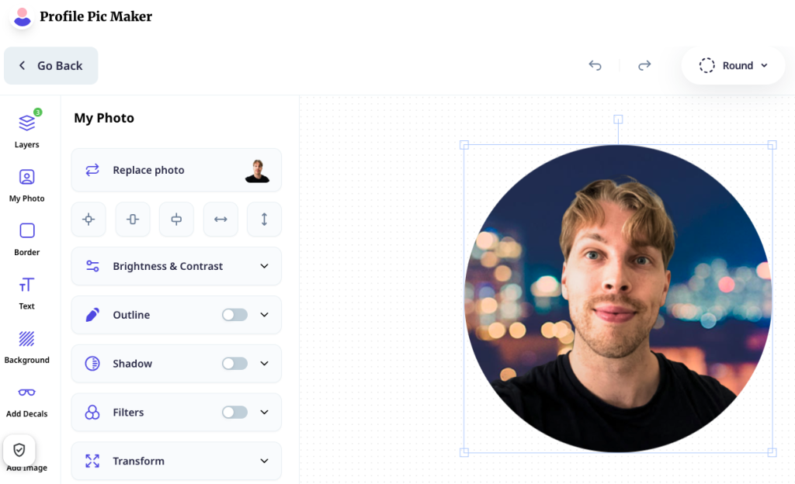Open the Layers panel in the sidebar
The width and height of the screenshot is (795, 484).
[x=27, y=130]
